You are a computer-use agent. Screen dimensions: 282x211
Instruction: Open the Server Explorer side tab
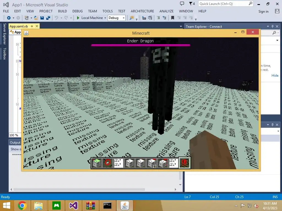click(4, 34)
